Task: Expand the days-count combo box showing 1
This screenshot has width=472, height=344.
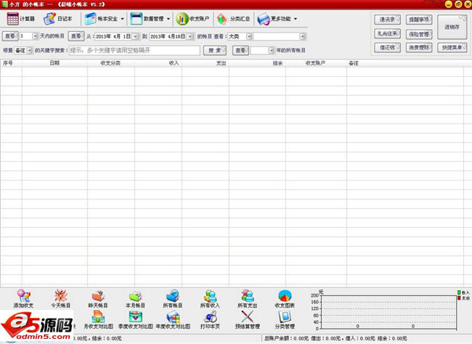Action: tap(35, 36)
